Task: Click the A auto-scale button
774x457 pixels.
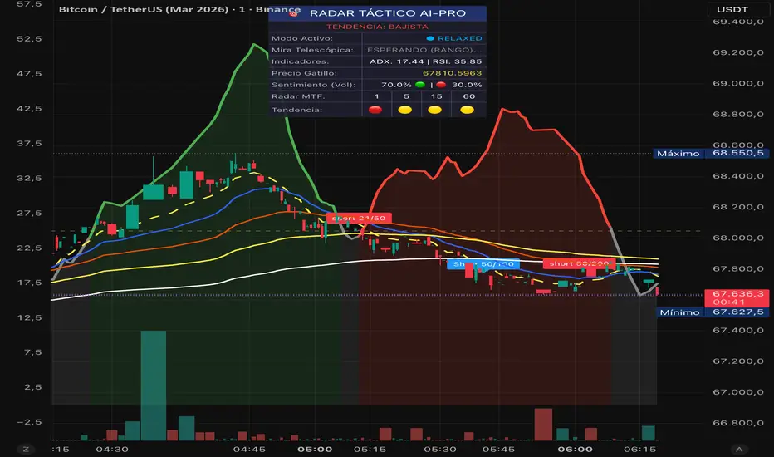Action: (x=739, y=449)
